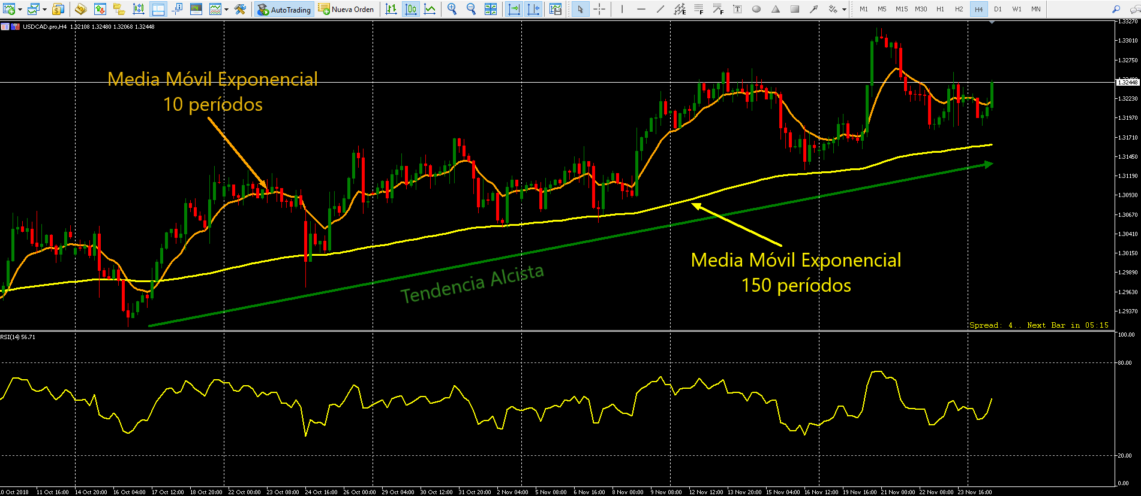The image size is (1141, 496).
Task: Select the text label tool
Action: [737, 9]
